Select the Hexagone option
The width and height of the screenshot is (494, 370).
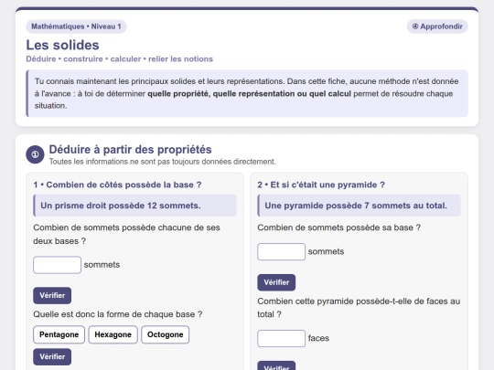(x=113, y=334)
